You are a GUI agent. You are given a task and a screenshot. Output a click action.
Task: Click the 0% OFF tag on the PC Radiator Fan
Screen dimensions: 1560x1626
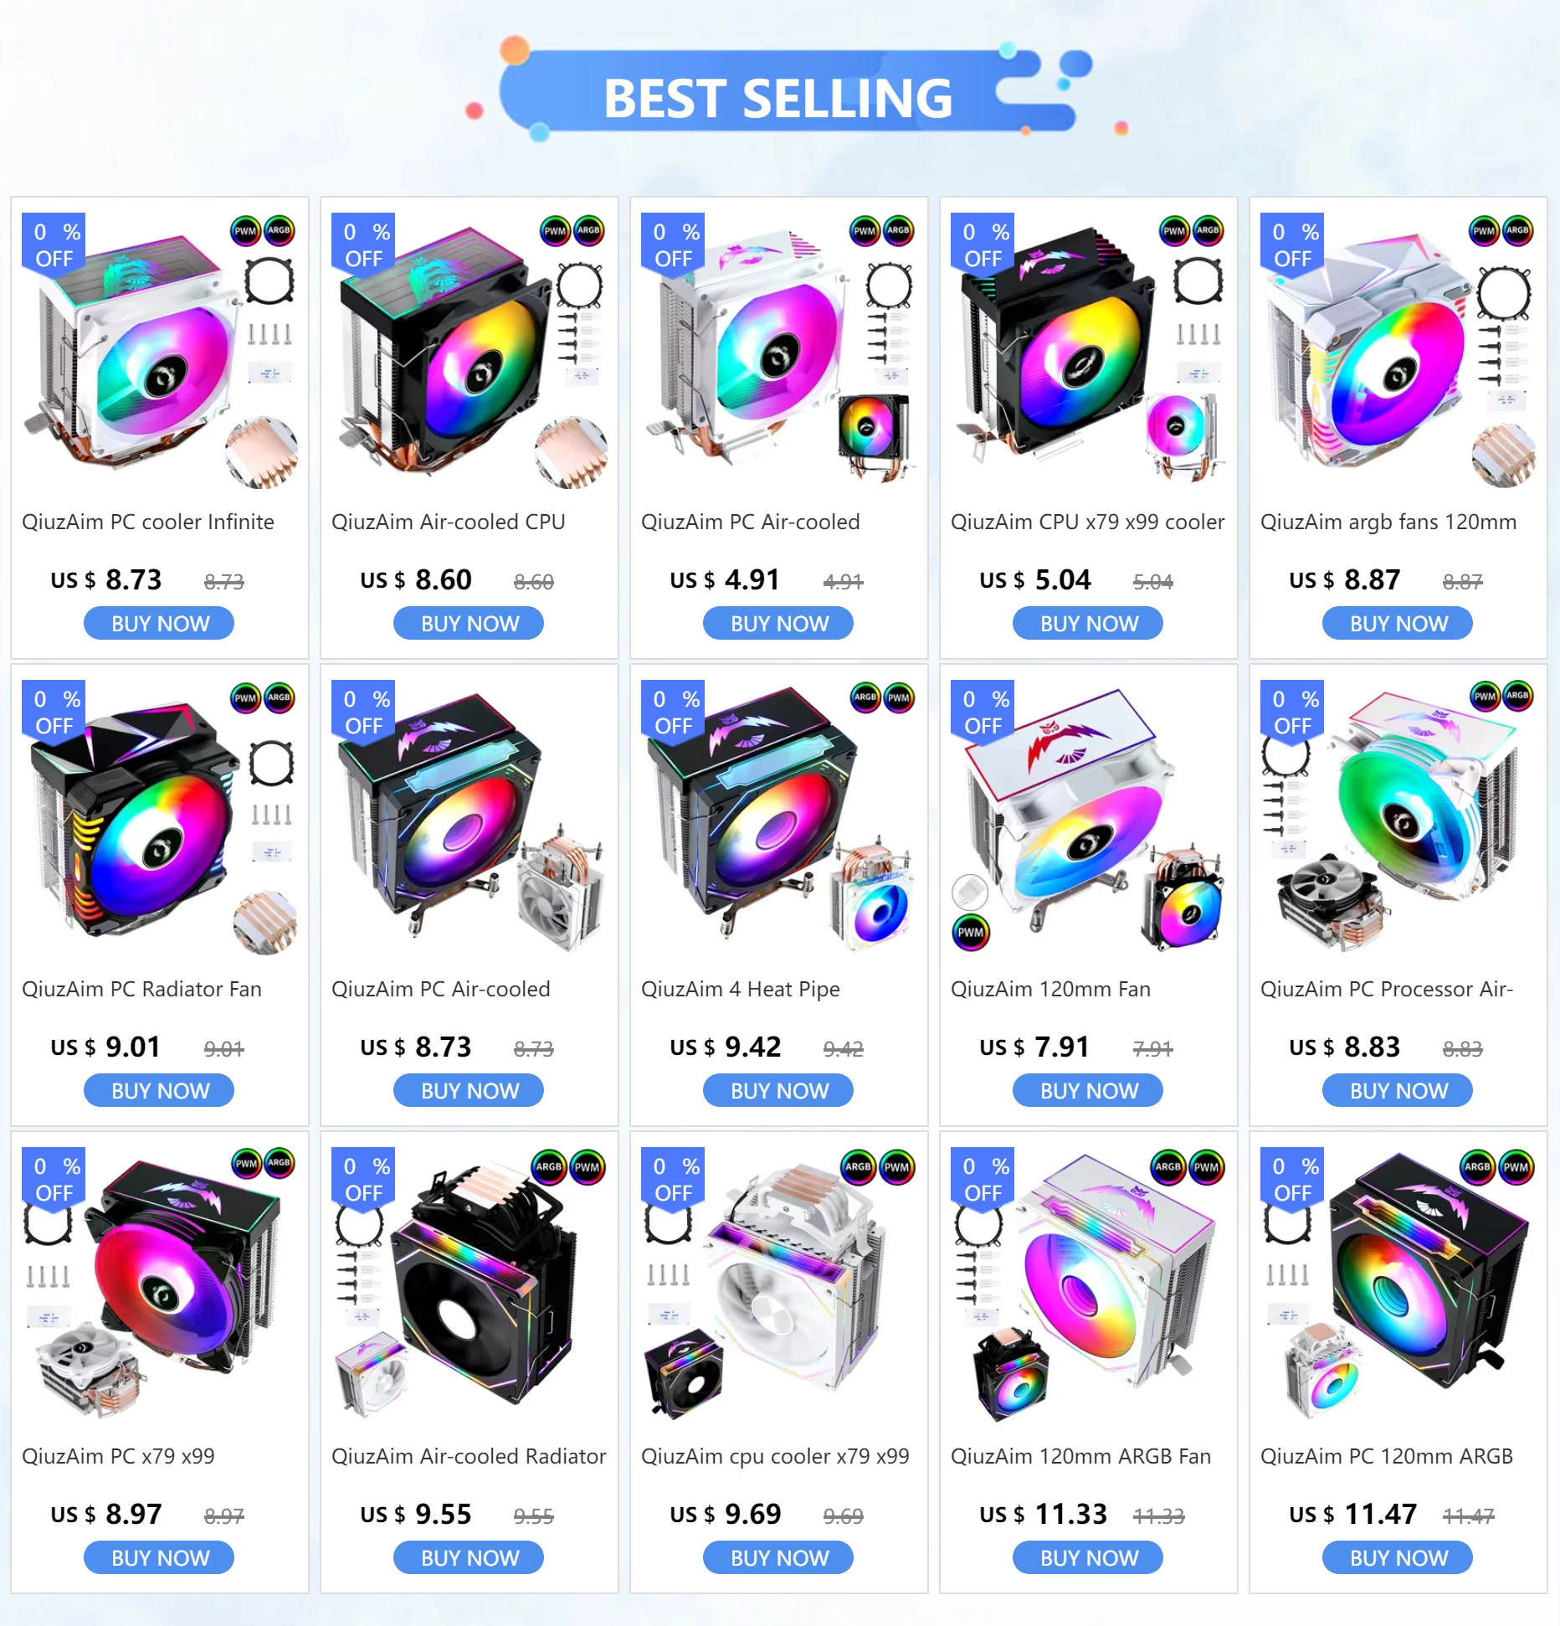pyautogui.click(x=54, y=712)
